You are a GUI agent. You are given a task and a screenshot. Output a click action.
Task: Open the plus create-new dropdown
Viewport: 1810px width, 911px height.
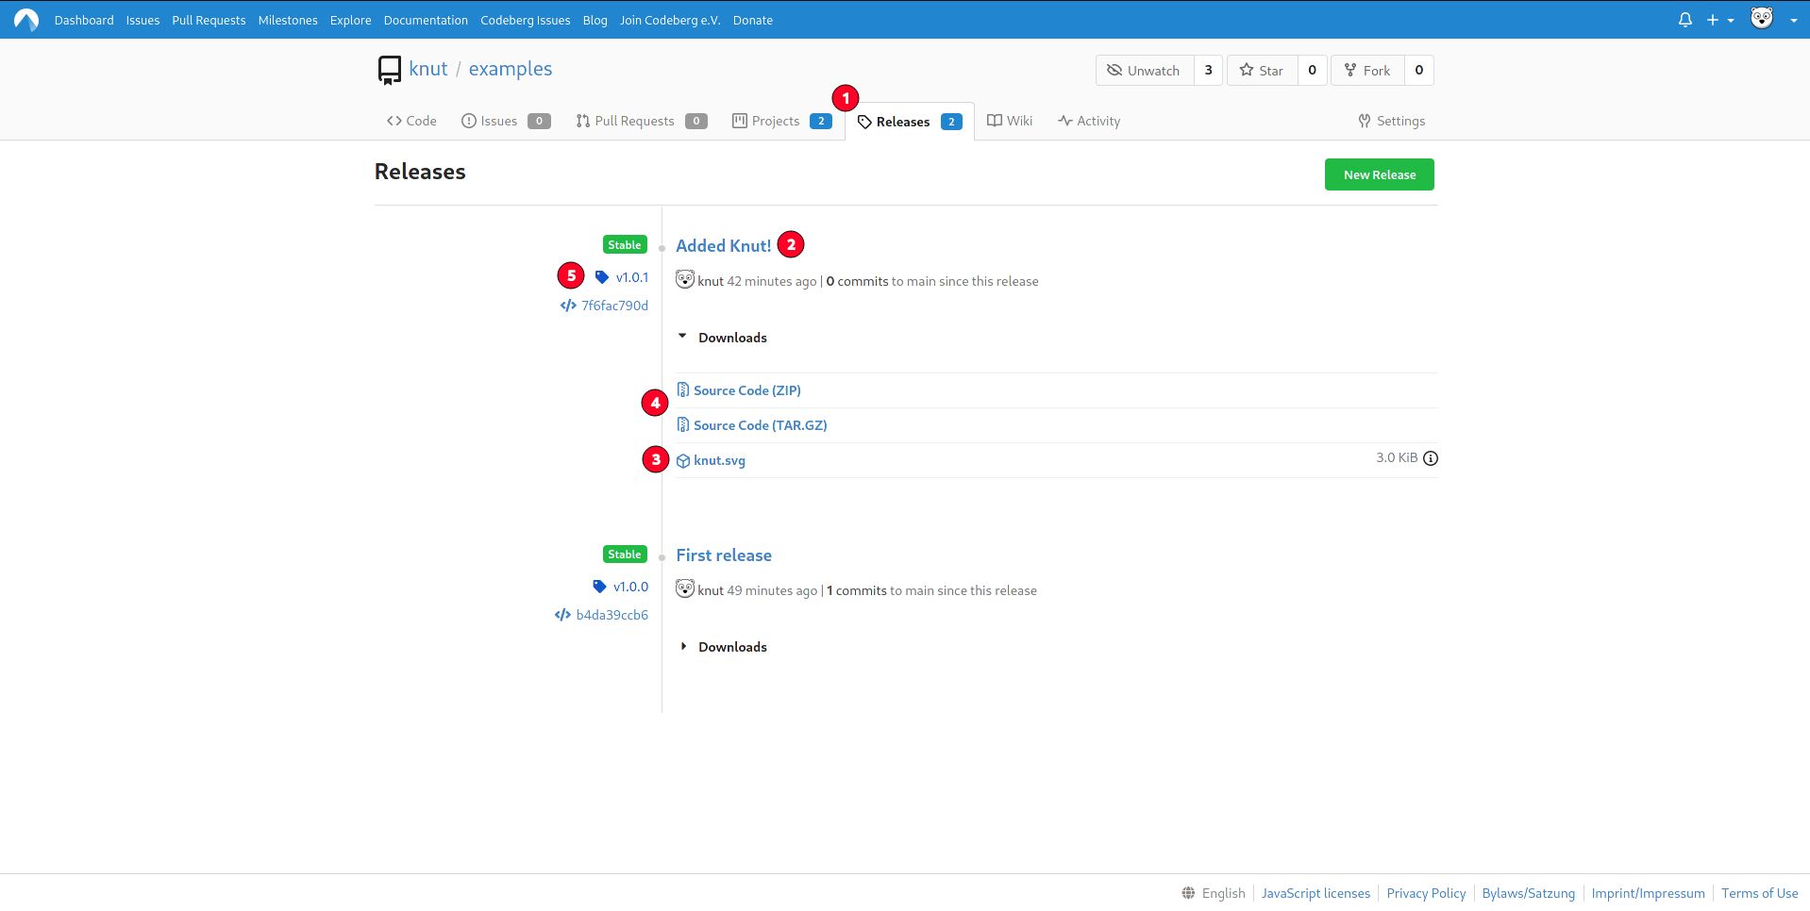click(1719, 20)
